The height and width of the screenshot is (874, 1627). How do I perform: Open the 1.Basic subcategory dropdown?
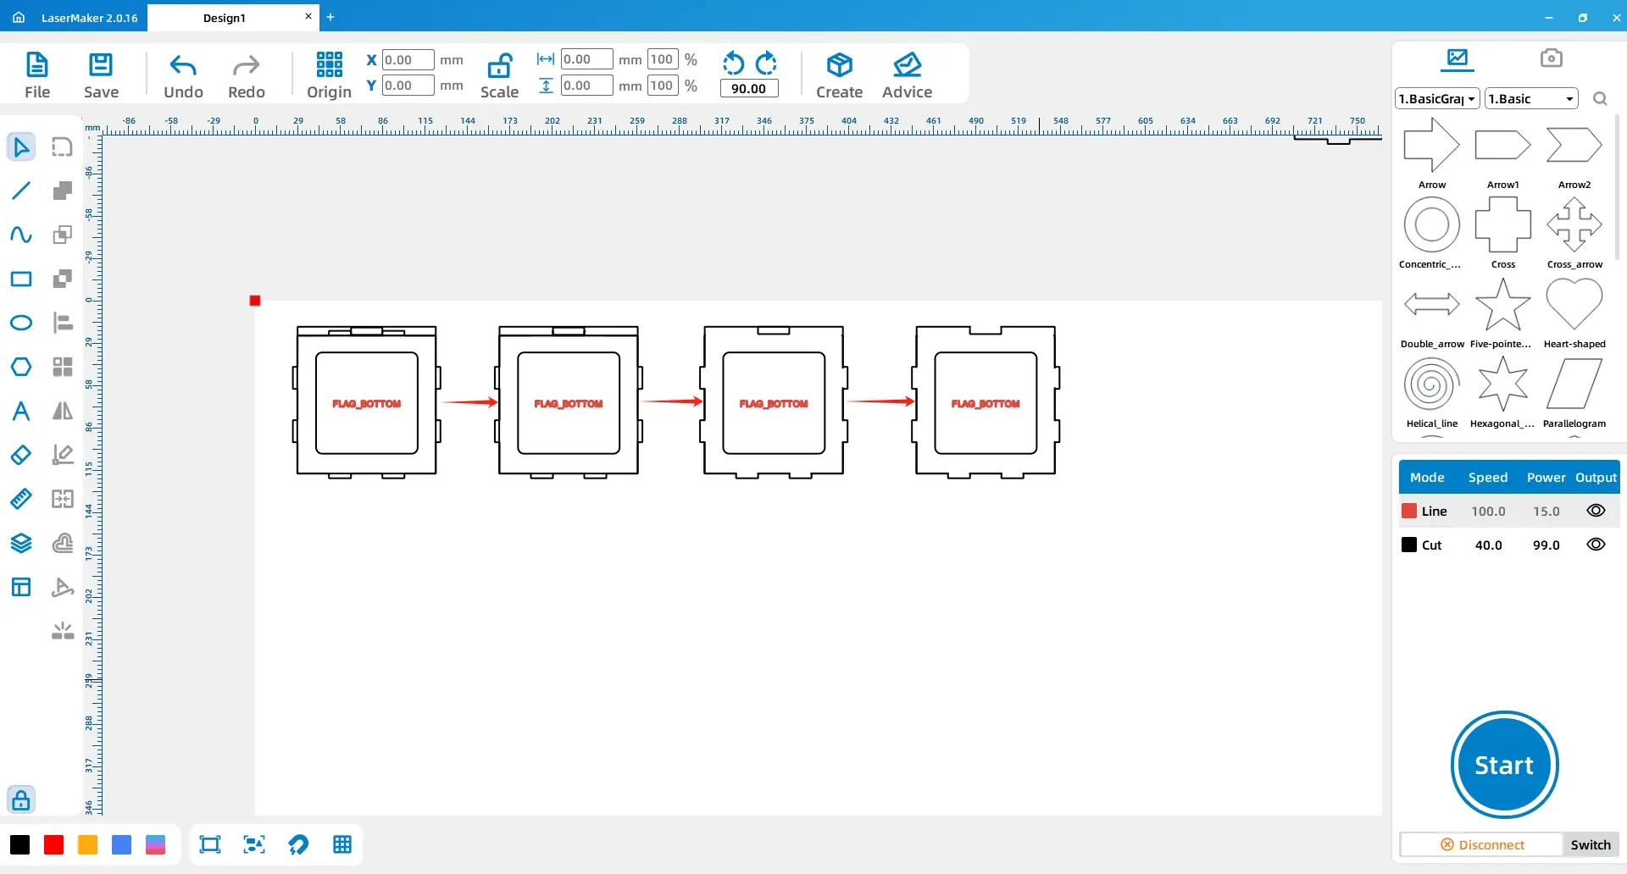(1531, 98)
